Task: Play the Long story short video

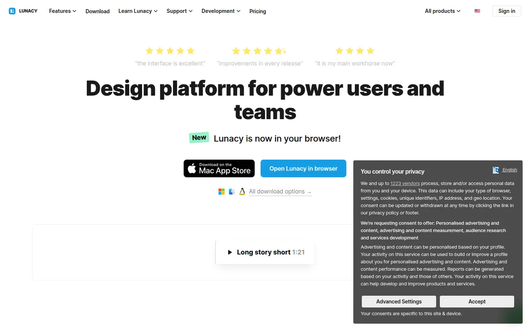Action: tap(265, 252)
